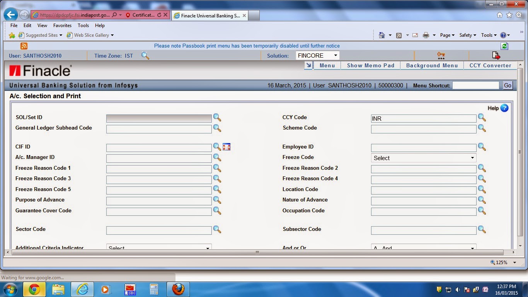Click the CCY Code field containing INR
The image size is (528, 297).
(424, 118)
